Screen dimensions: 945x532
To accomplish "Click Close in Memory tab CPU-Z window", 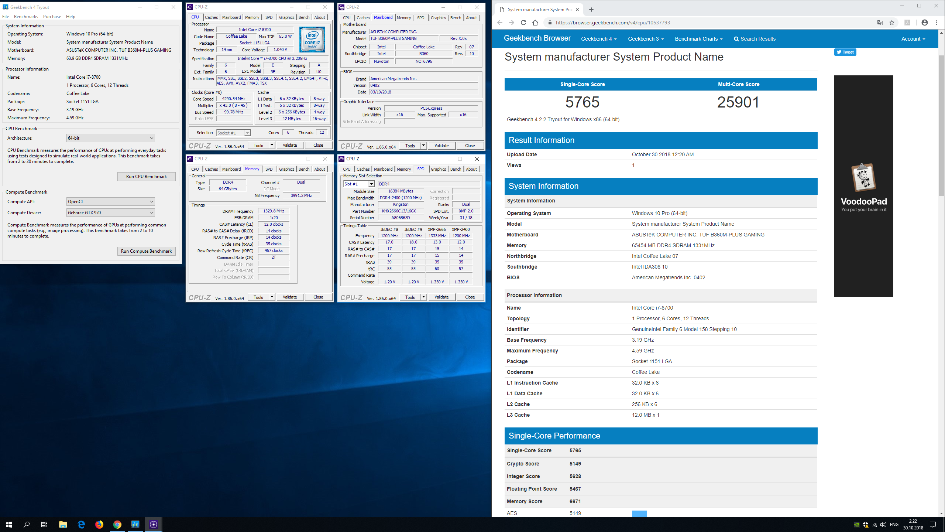I will click(x=318, y=297).
